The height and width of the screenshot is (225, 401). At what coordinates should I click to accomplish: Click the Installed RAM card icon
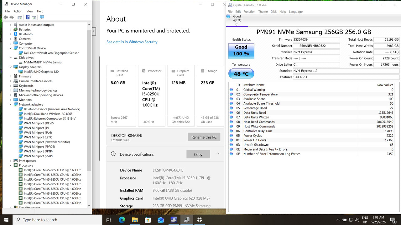pyautogui.click(x=112, y=71)
